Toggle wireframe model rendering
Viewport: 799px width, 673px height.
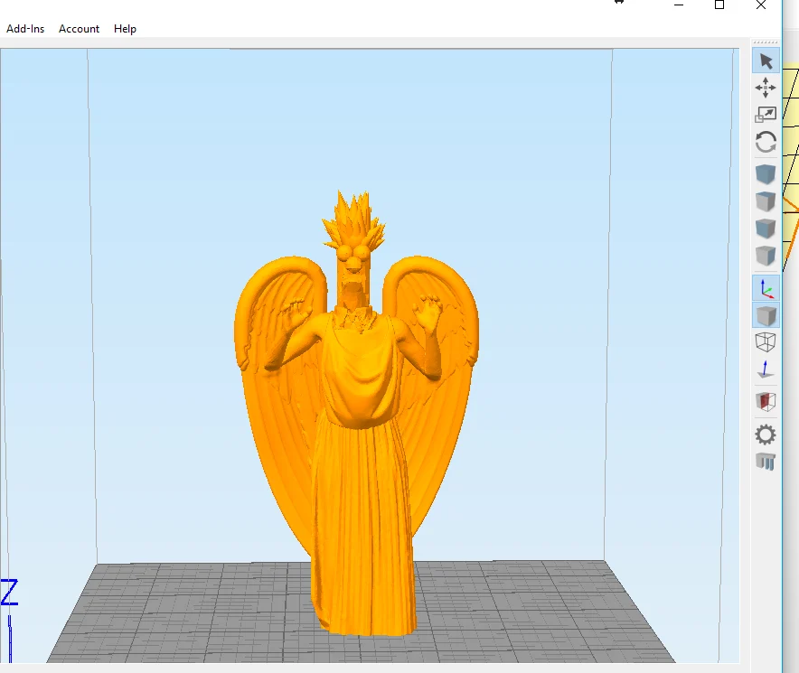(766, 342)
